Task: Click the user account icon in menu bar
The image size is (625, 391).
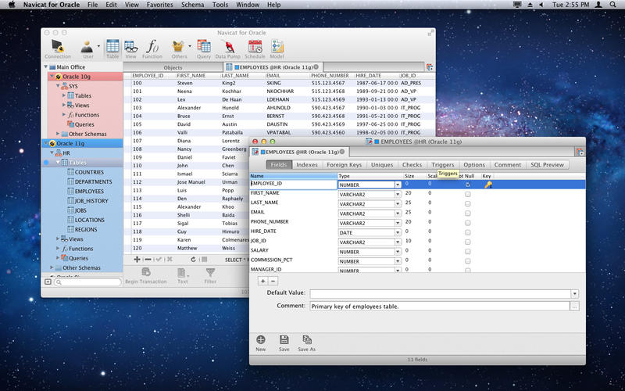Action: click(x=598, y=5)
